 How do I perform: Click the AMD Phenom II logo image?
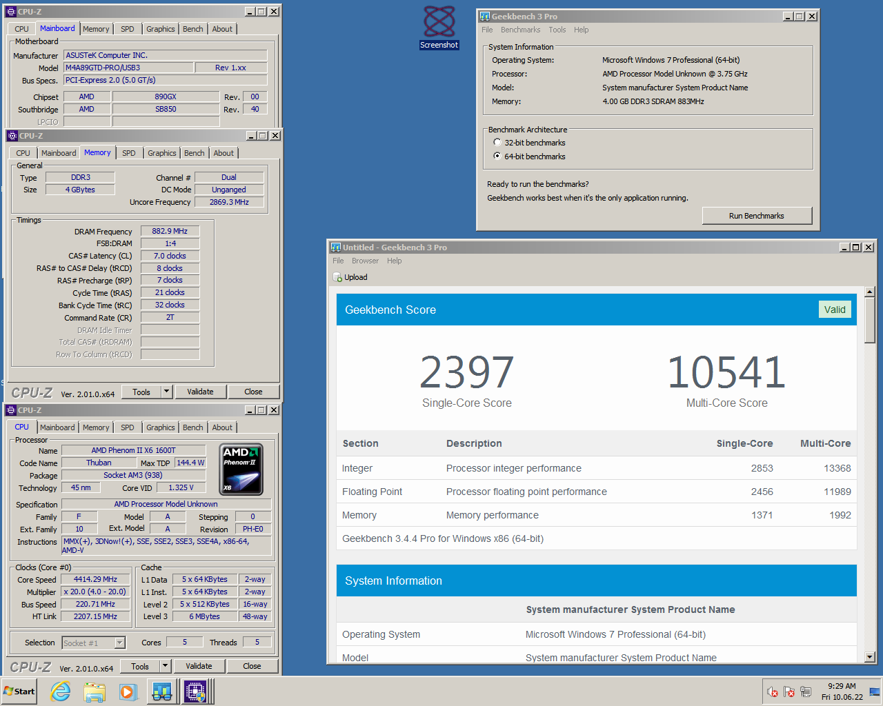(x=241, y=470)
